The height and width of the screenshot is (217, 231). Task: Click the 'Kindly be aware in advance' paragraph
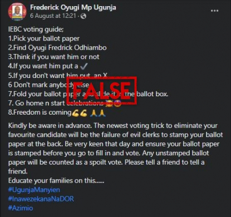(x=115, y=149)
